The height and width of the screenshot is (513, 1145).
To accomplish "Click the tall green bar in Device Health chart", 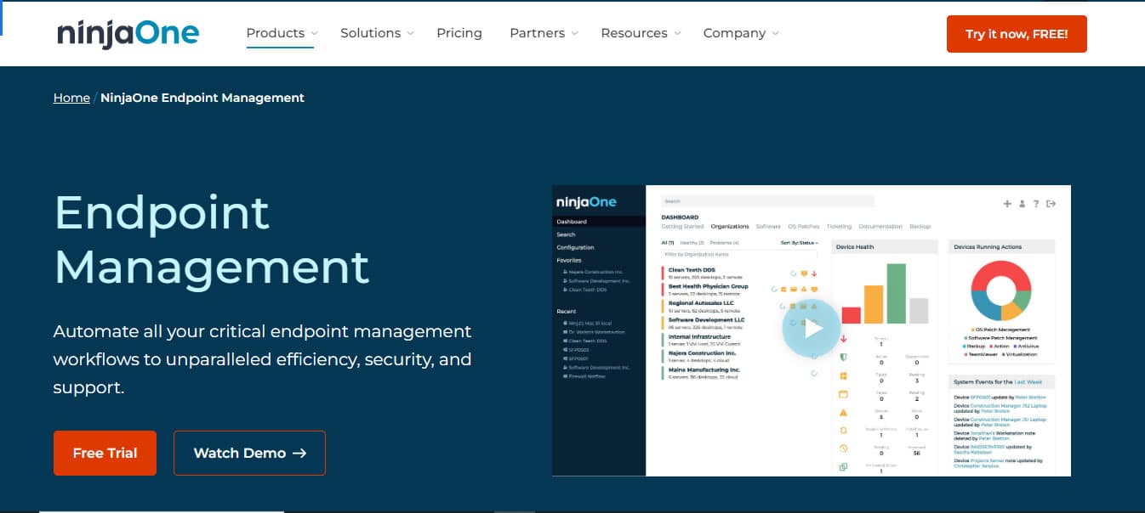I will (x=896, y=293).
